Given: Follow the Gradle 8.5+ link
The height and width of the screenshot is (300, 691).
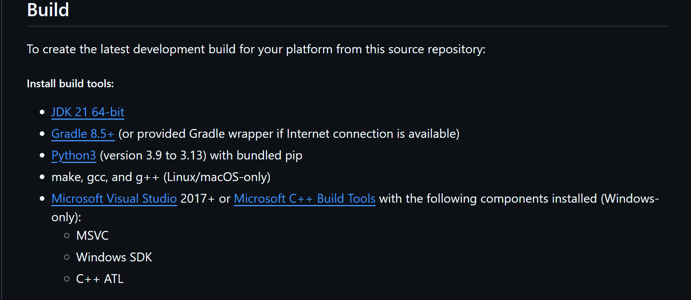Looking at the screenshot, I should point(83,134).
